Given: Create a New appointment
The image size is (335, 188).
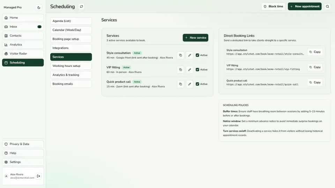Looking at the screenshot, I should (x=304, y=6).
